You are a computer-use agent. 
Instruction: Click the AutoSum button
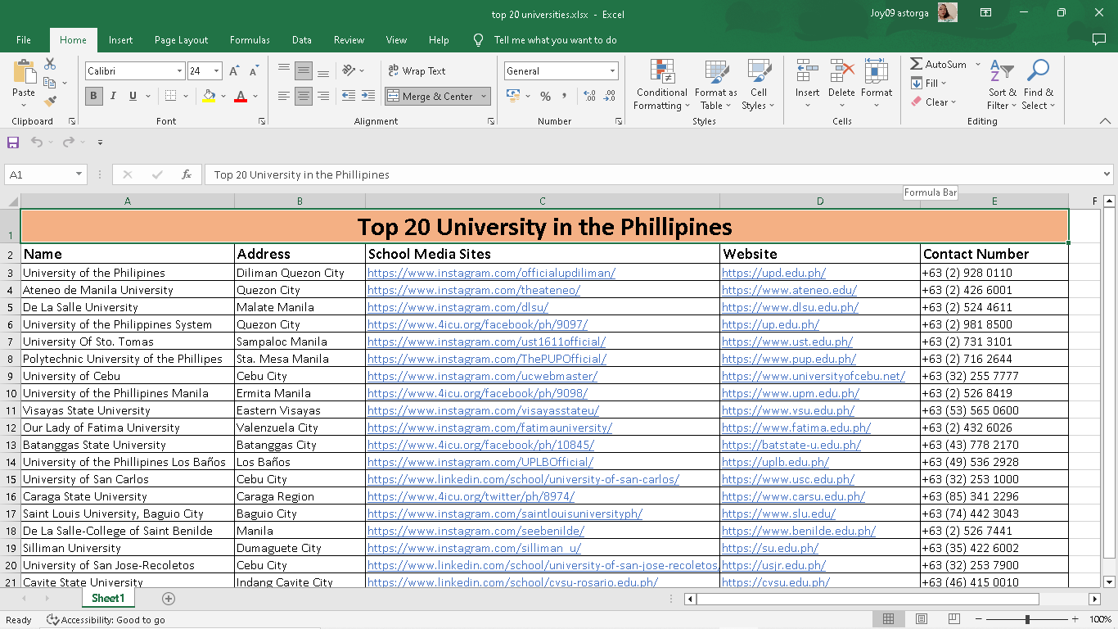click(x=938, y=64)
